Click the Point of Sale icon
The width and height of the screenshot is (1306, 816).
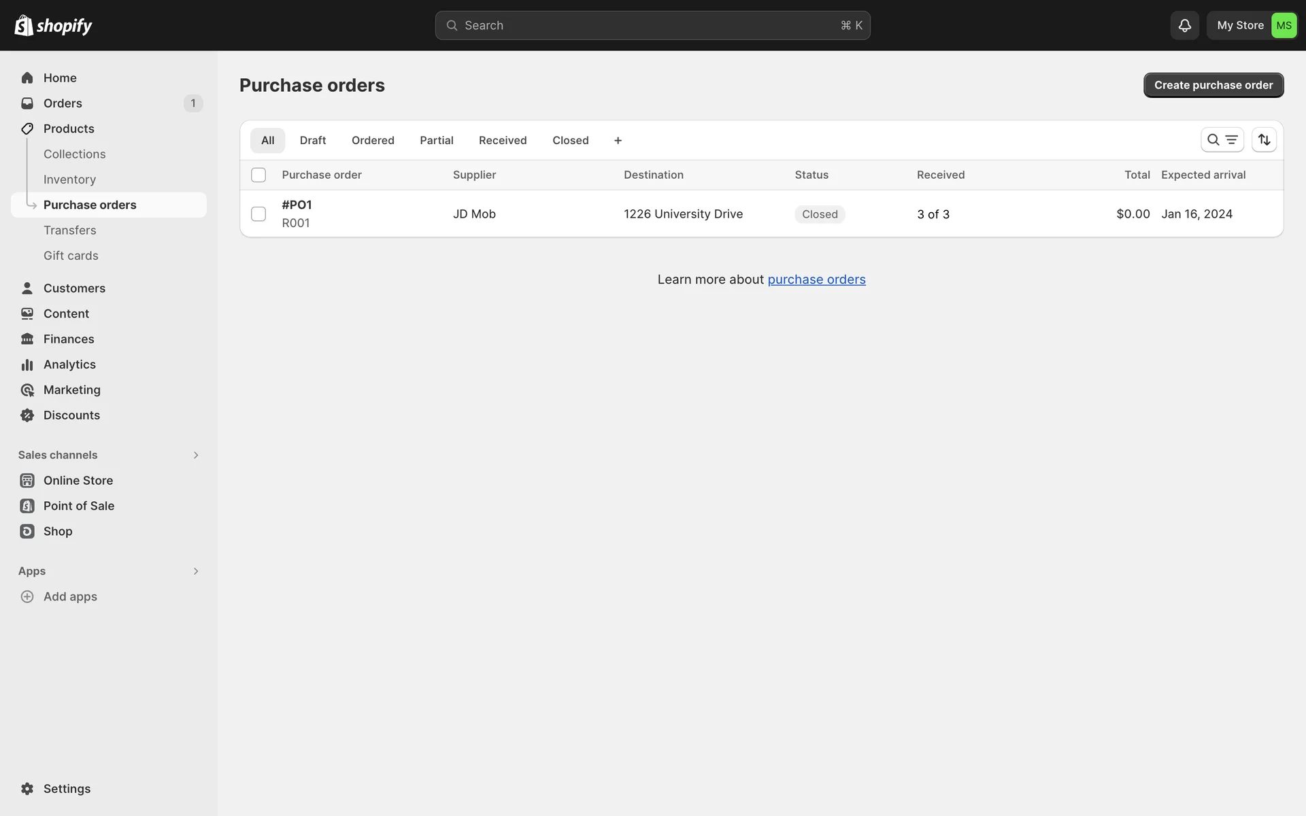pyautogui.click(x=27, y=506)
